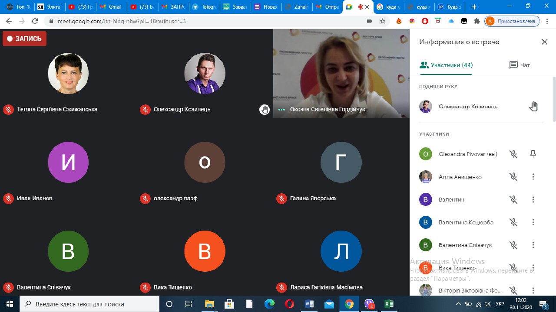Reload the Google Meet page
556x312 pixels.
pos(35,21)
